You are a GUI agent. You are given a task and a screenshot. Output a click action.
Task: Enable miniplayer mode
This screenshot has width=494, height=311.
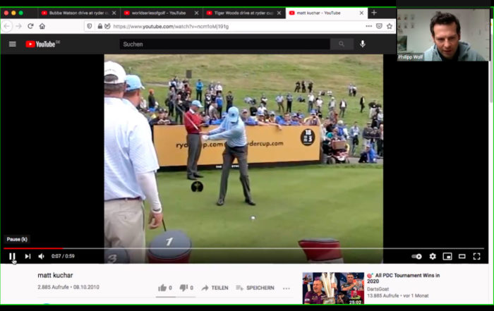[447, 256]
